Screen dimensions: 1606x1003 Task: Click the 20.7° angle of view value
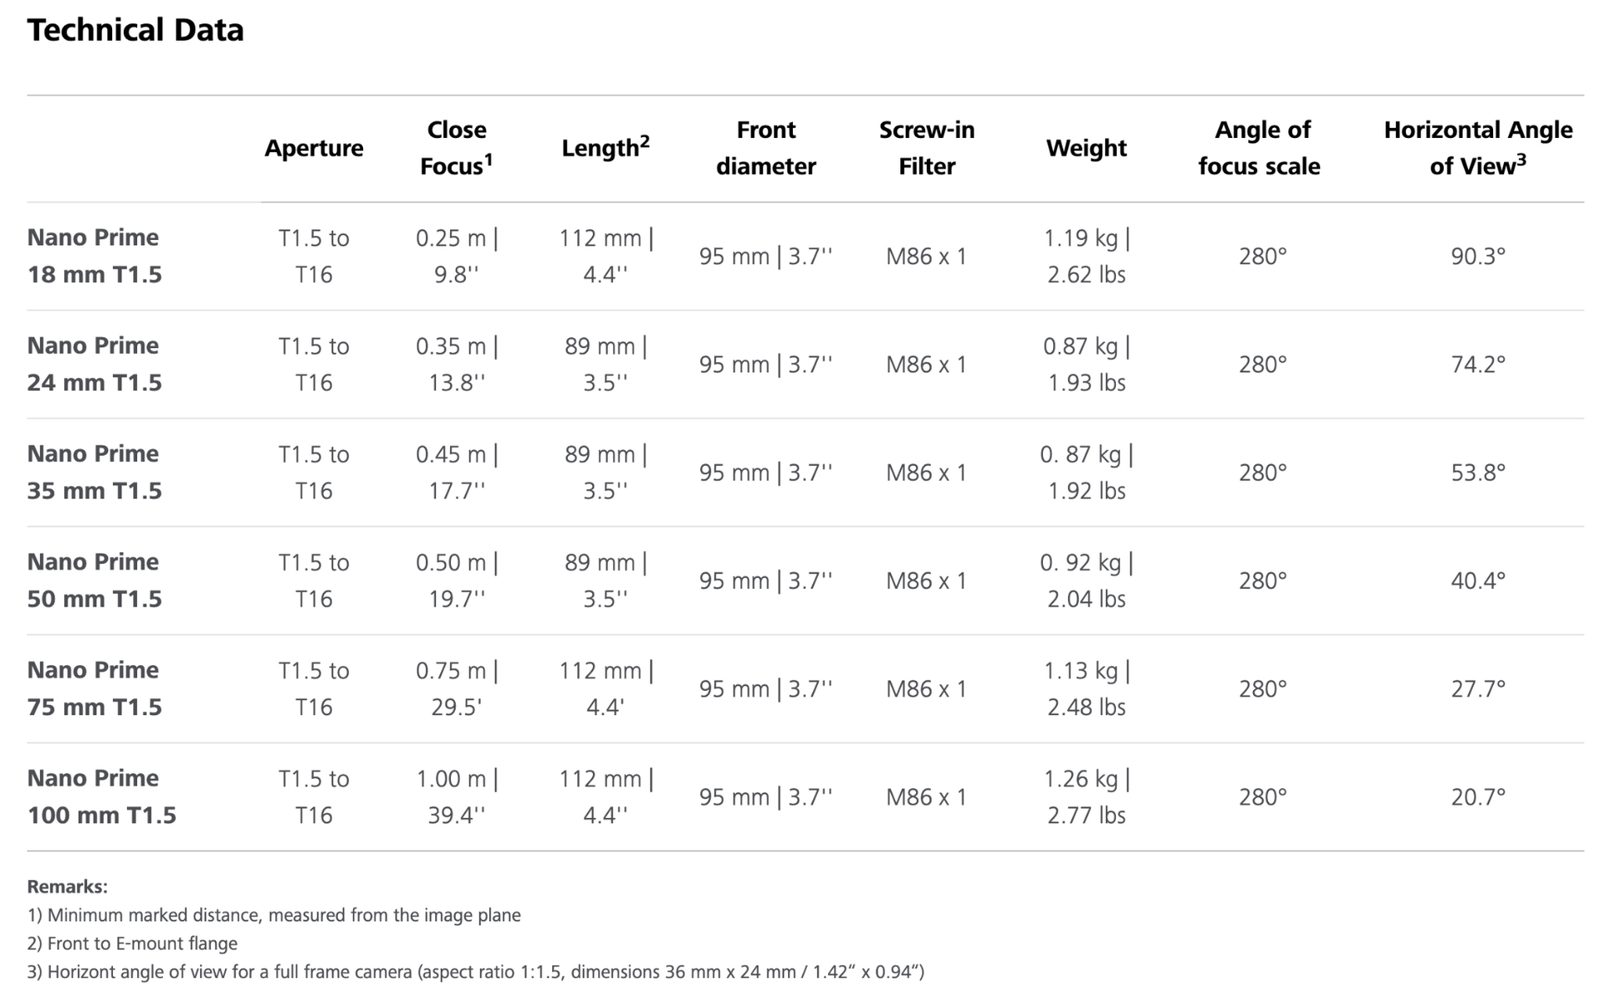click(1478, 796)
